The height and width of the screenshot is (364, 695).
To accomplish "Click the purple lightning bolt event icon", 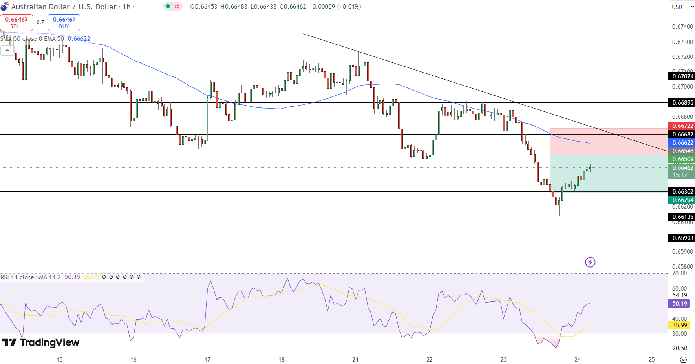I will 590,262.
